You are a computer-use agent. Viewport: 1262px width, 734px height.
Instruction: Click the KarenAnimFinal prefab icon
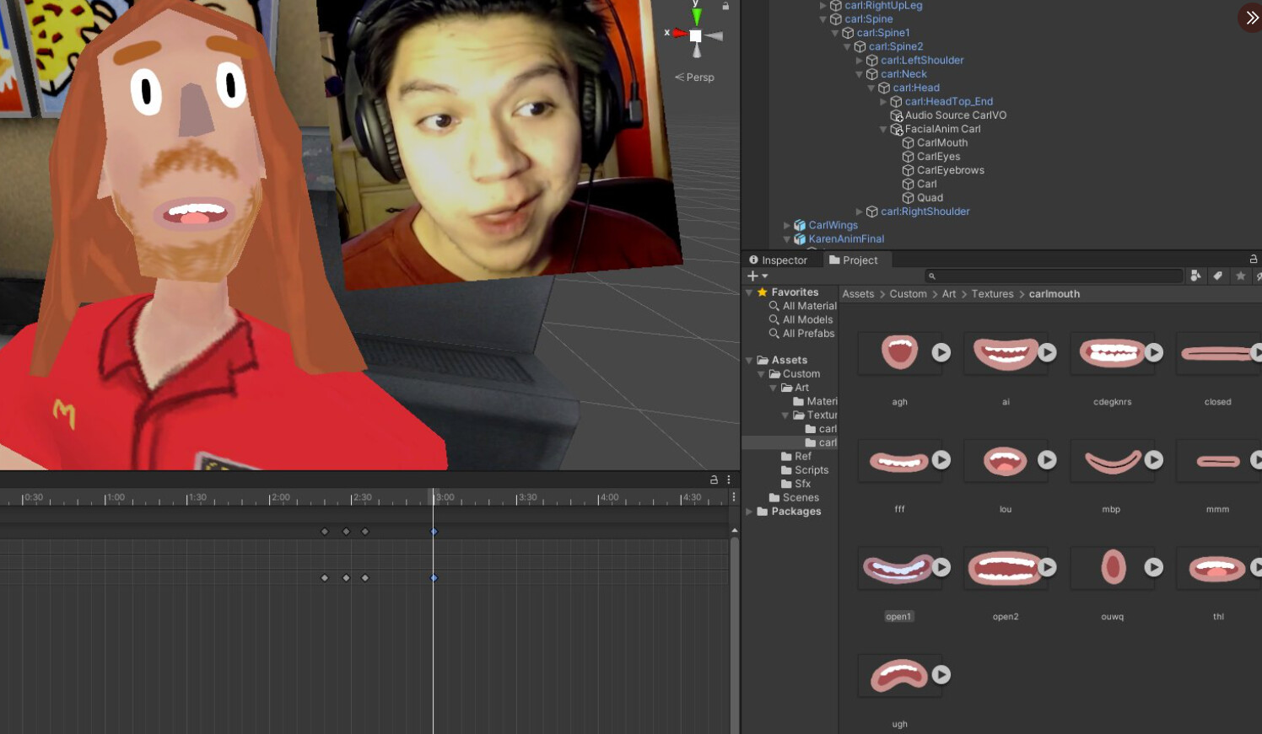pos(800,238)
